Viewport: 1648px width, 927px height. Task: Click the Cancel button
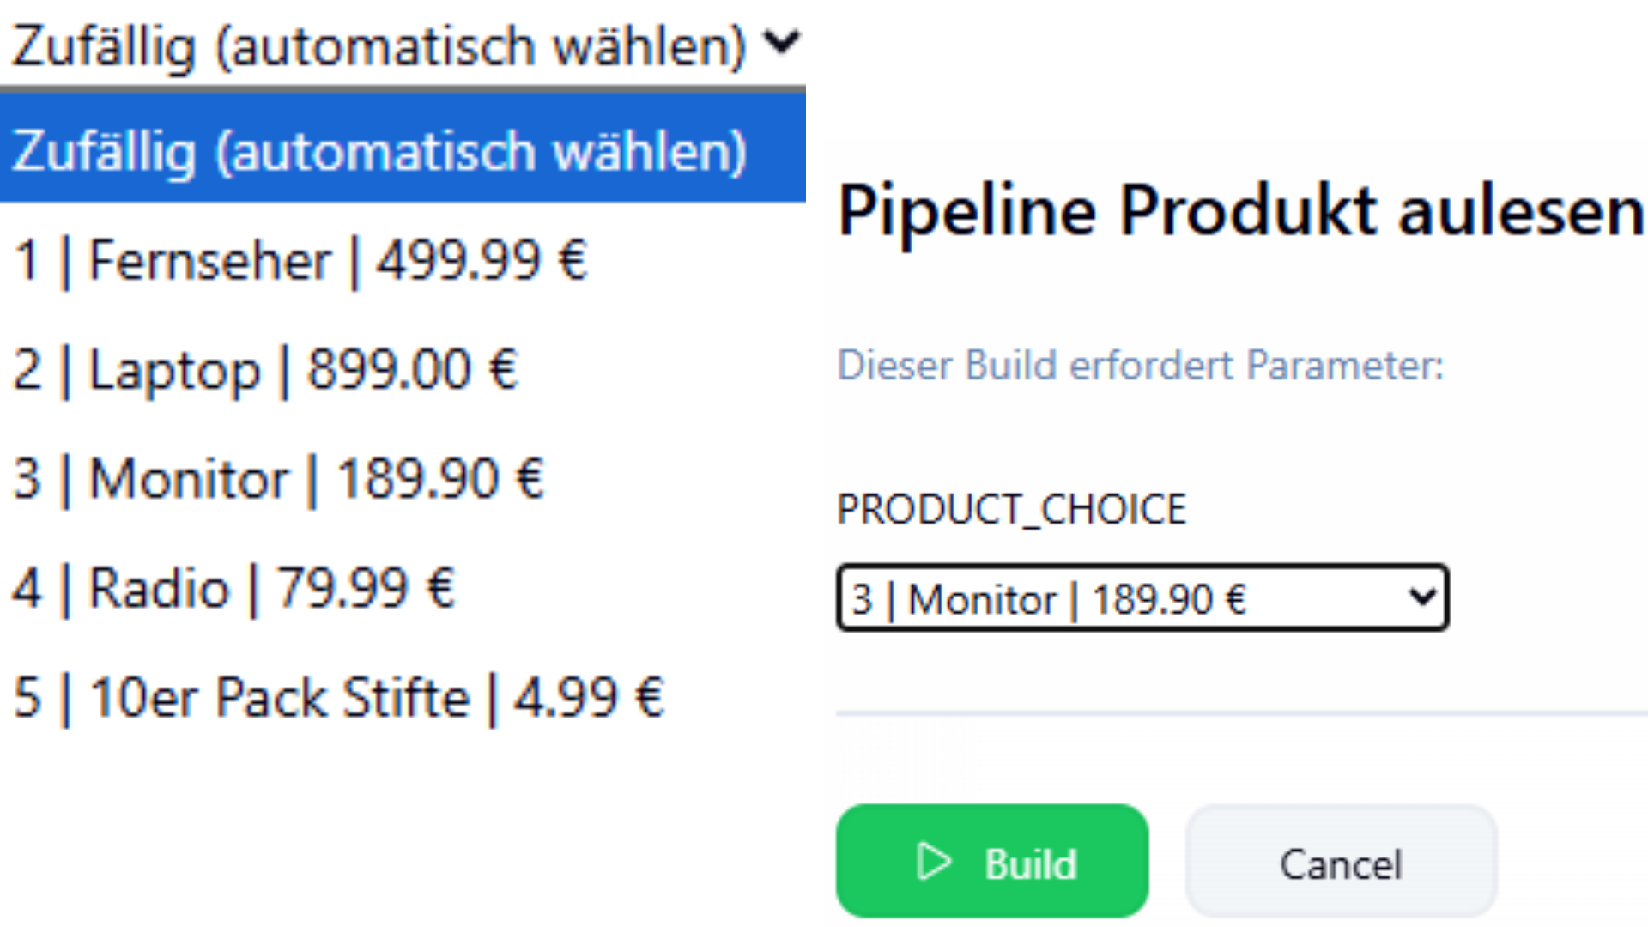(x=1341, y=862)
